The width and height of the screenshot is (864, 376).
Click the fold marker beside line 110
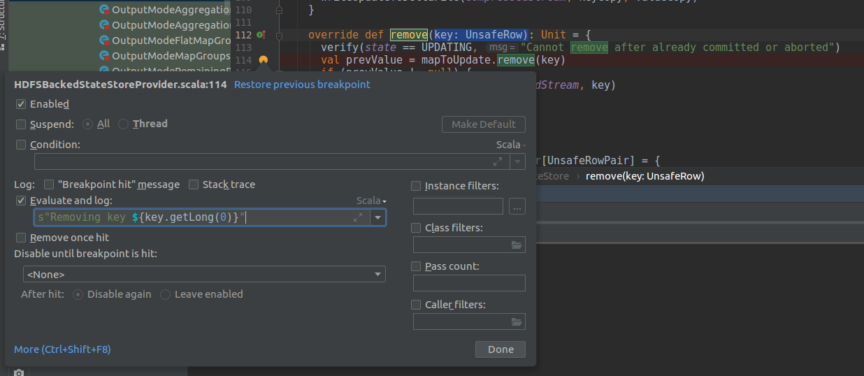(x=280, y=10)
